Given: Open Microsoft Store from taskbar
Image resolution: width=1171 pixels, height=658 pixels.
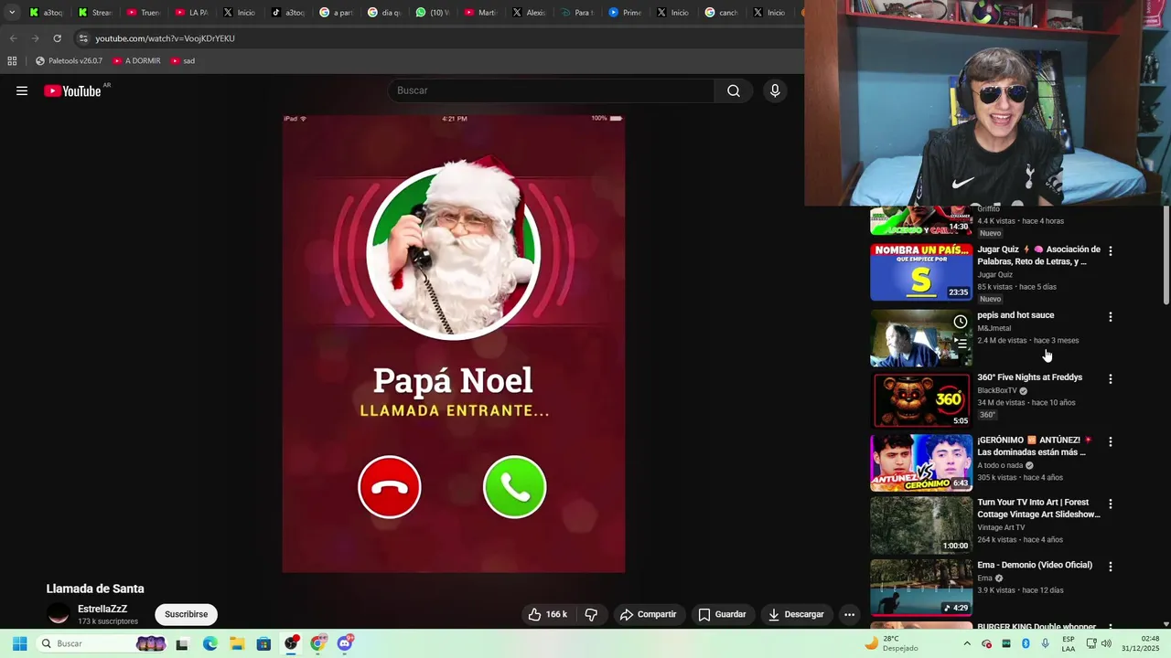Looking at the screenshot, I should click(263, 643).
